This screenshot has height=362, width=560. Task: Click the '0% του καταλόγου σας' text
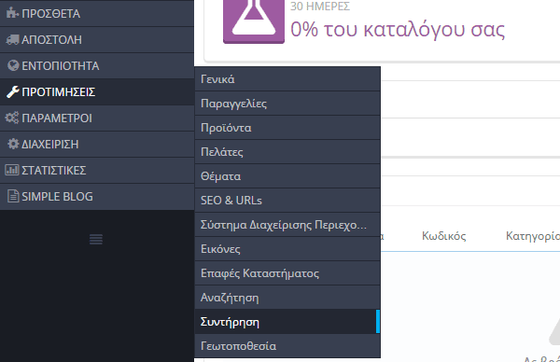click(398, 29)
